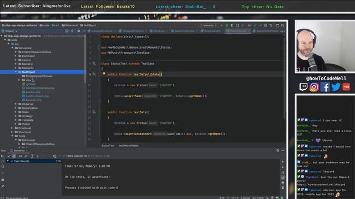The width and height of the screenshot is (355, 199).
Task: Click StatusTest in editor bottom breadcrumb
Action: pos(108,146)
